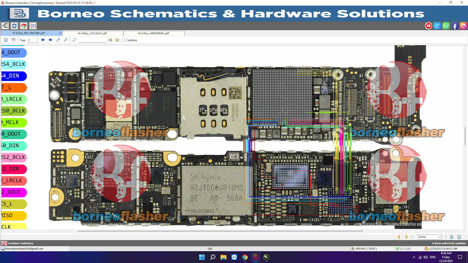The width and height of the screenshot is (468, 263).
Task: Click the horizontal scrollbar below the board image
Action: 220,231
